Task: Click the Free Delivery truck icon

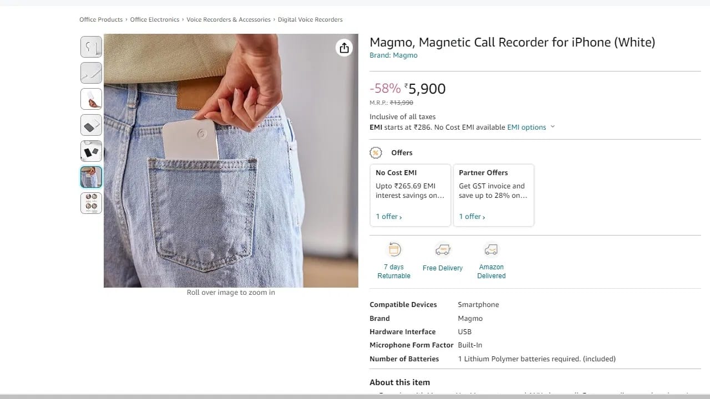Action: click(443, 250)
